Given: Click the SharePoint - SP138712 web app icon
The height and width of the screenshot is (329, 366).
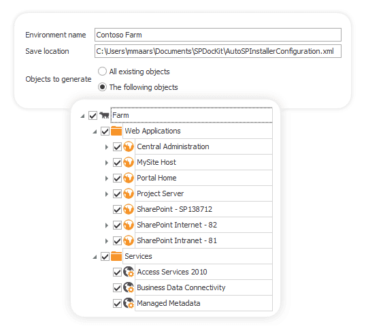Looking at the screenshot, I should (x=129, y=209).
